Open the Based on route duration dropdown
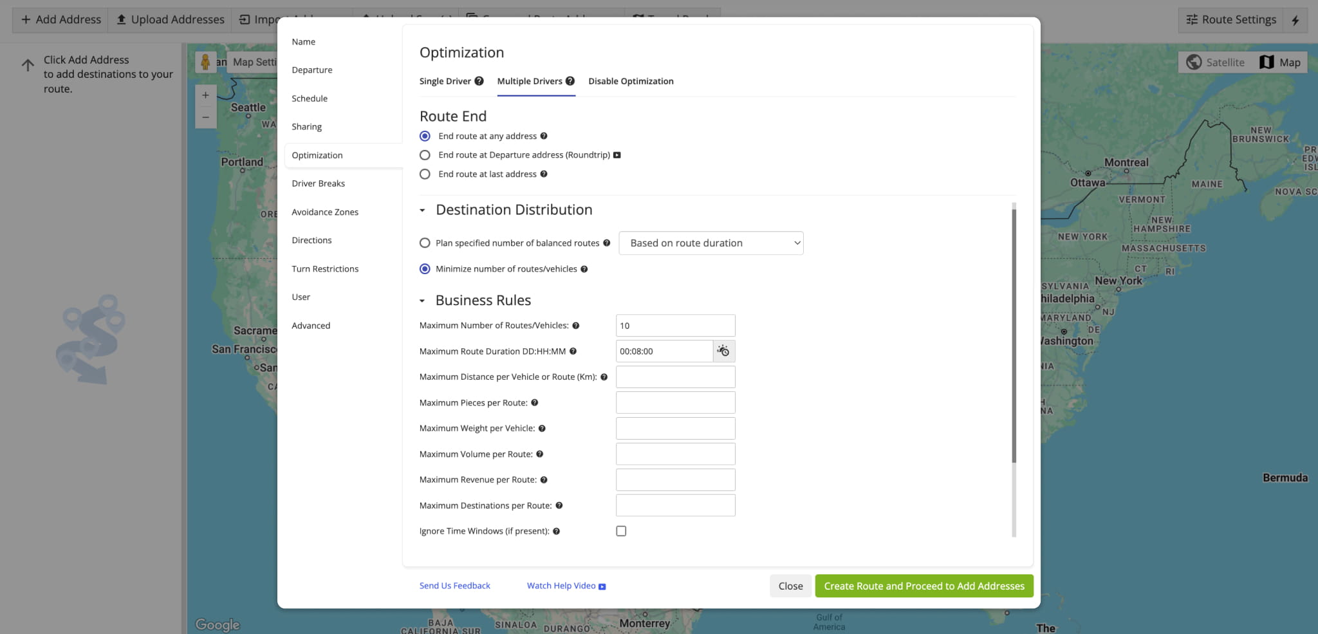This screenshot has height=634, width=1318. pyautogui.click(x=710, y=243)
